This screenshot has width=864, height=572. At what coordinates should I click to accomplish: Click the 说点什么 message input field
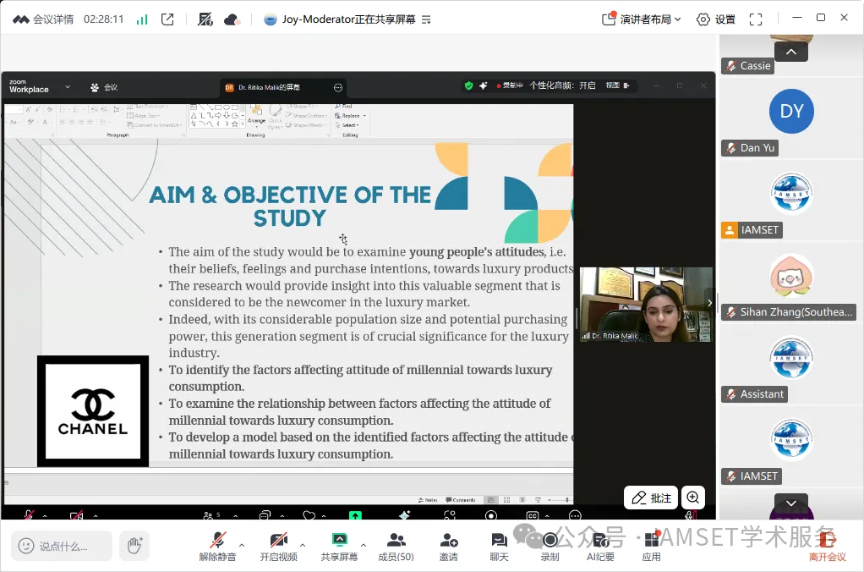62,546
